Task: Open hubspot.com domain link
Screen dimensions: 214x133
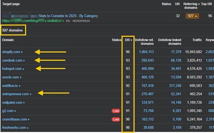Action: tap(12, 69)
